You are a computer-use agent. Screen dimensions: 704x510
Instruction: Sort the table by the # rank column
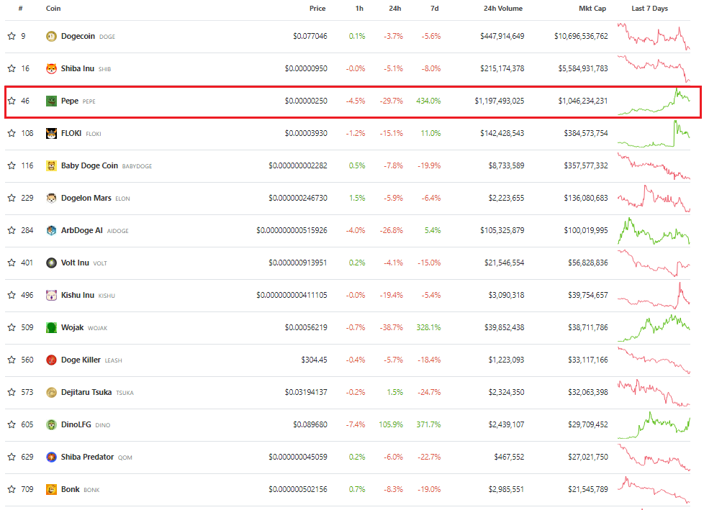point(21,9)
